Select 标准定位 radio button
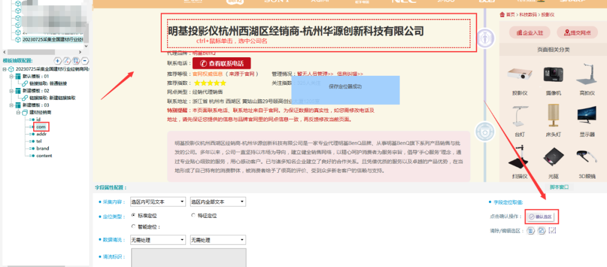Viewport: 607px width, 267px height. (x=134, y=215)
